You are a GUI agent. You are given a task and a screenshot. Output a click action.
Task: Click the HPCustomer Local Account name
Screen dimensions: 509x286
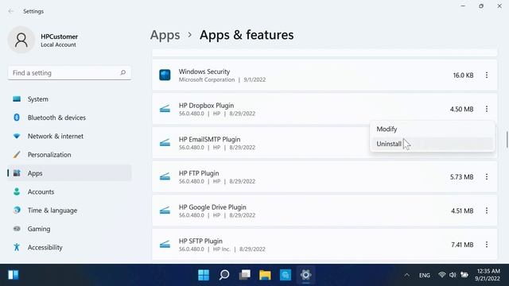pos(60,41)
